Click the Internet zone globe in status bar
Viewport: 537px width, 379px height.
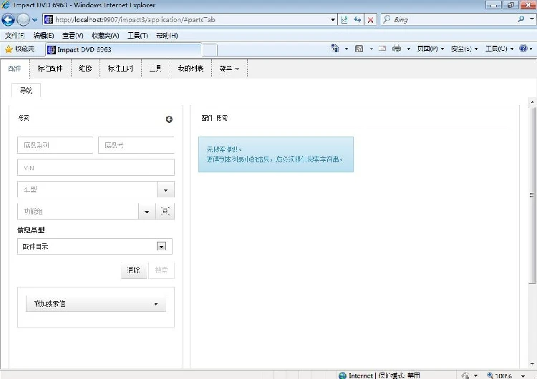(x=342, y=375)
